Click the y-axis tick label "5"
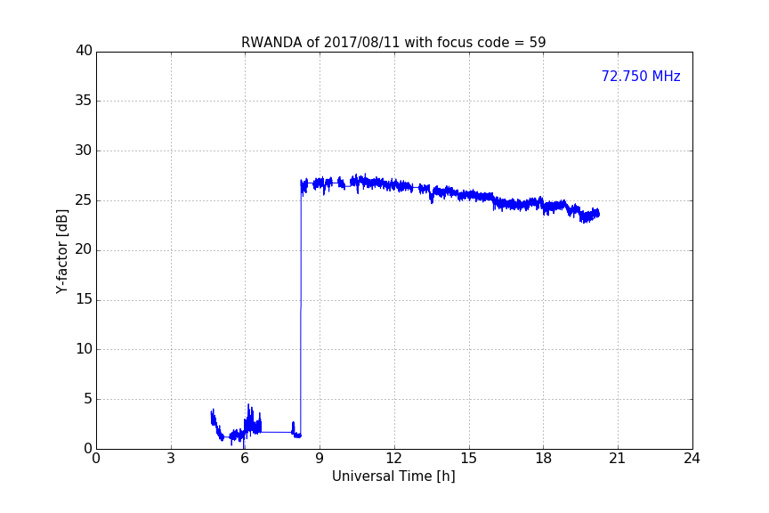 pyautogui.click(x=88, y=399)
